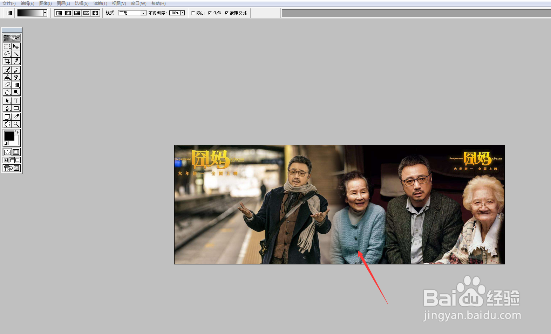This screenshot has height=334, width=551.
Task: Open the 图层(L) menu
Action: [63, 3]
